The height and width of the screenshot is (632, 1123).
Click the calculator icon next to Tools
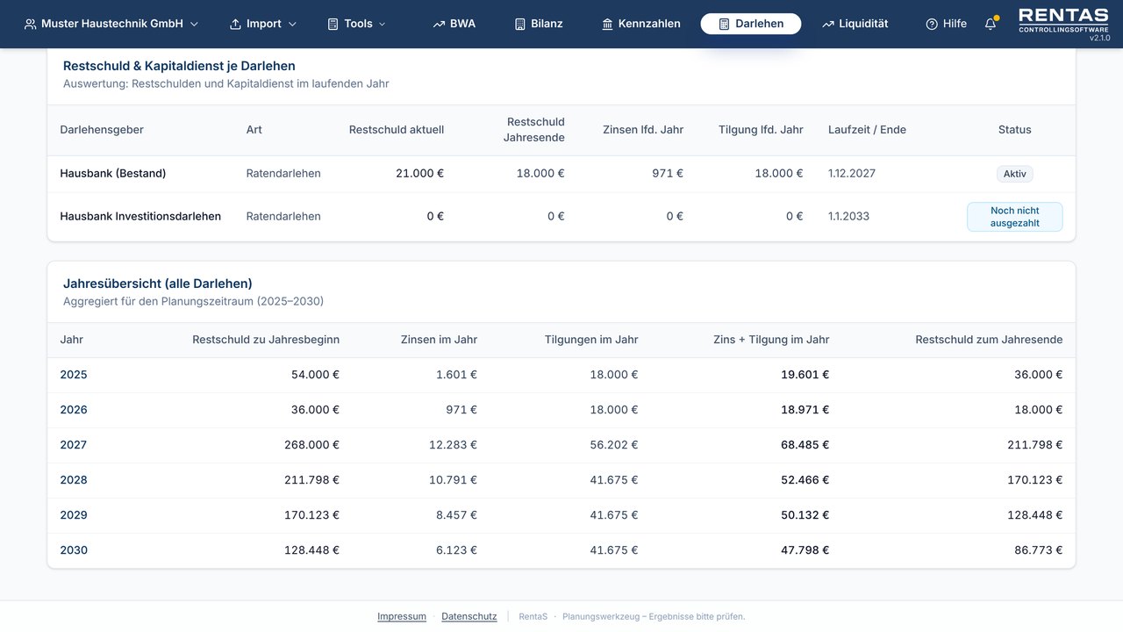(333, 24)
